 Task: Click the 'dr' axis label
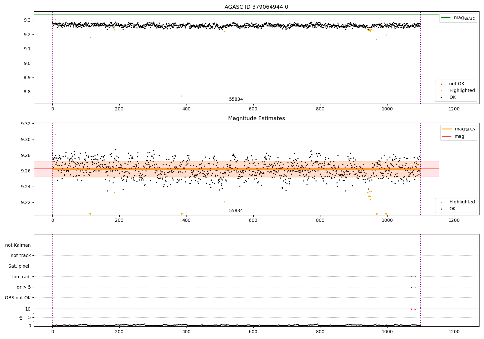pyautogui.click(x=21, y=317)
